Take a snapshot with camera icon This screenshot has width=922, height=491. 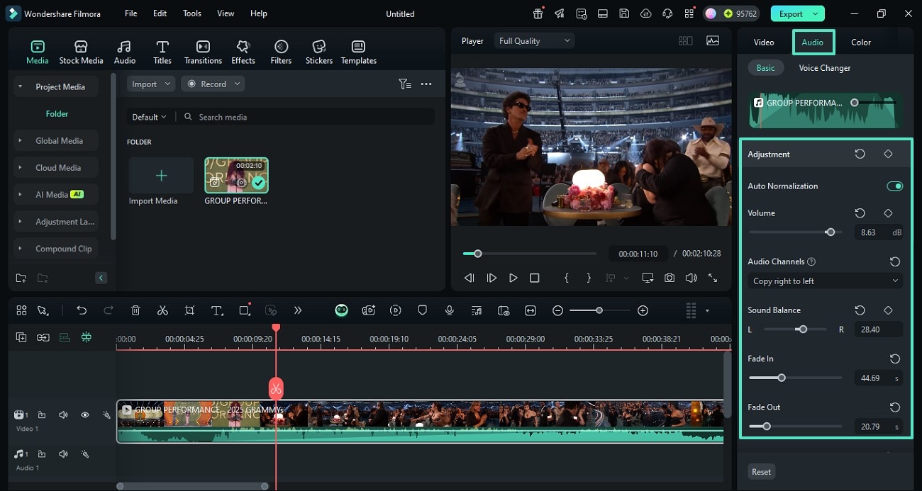click(x=670, y=278)
